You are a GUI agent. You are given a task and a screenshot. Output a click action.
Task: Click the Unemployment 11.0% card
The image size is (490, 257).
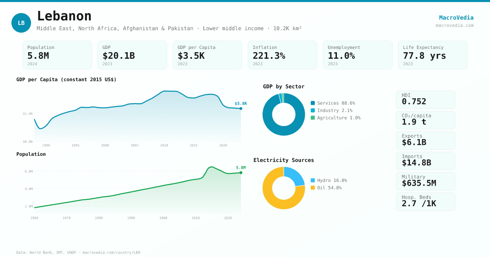pos(358,55)
